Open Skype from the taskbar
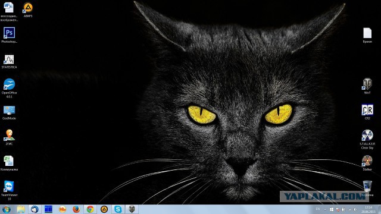Screen dimensions: 381x214 [118, 209]
